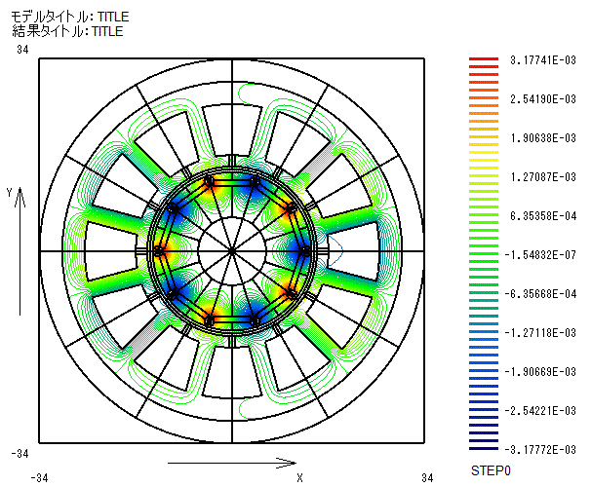The width and height of the screenshot is (591, 487).
Task: Select legend value -1.27118E-03
Action: [540, 333]
